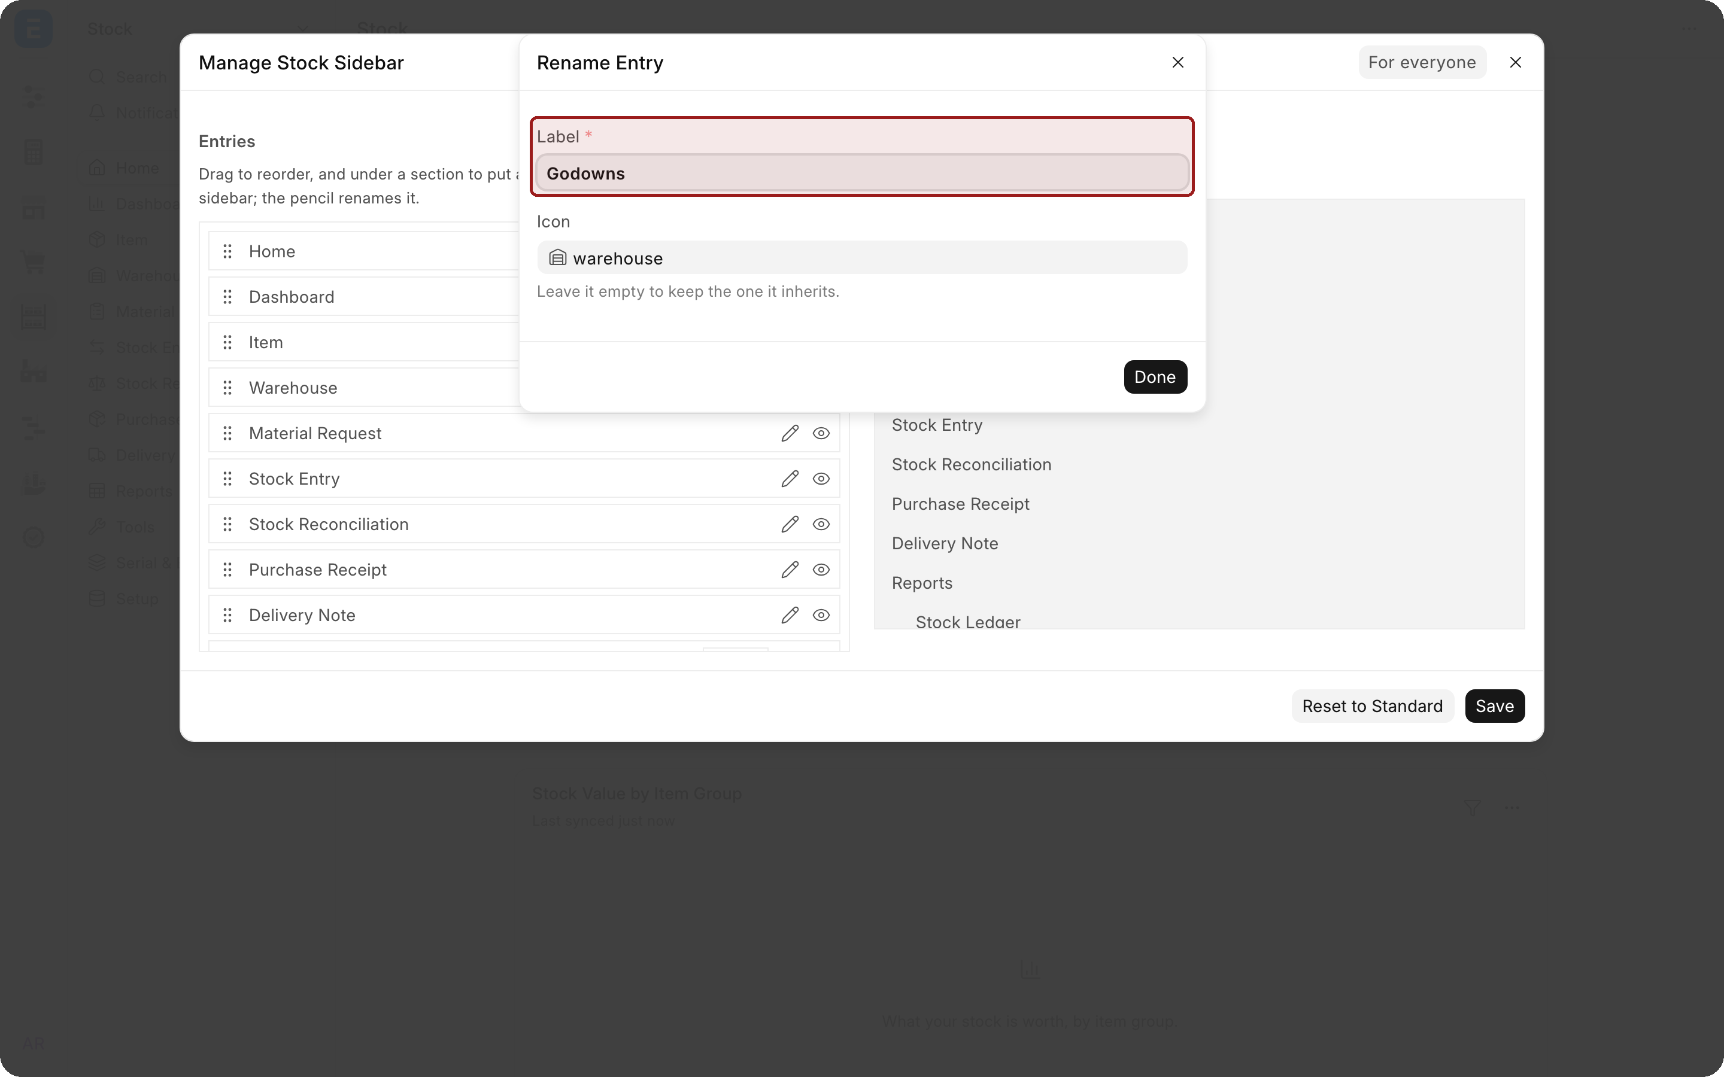Screen dimensions: 1724x1077
Task: Select Stock Reconciliation in the preview
Action: [971, 464]
